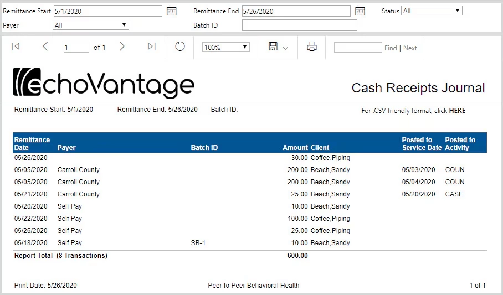Click the Posted to Service Date header
The height and width of the screenshot is (295, 503).
point(422,144)
